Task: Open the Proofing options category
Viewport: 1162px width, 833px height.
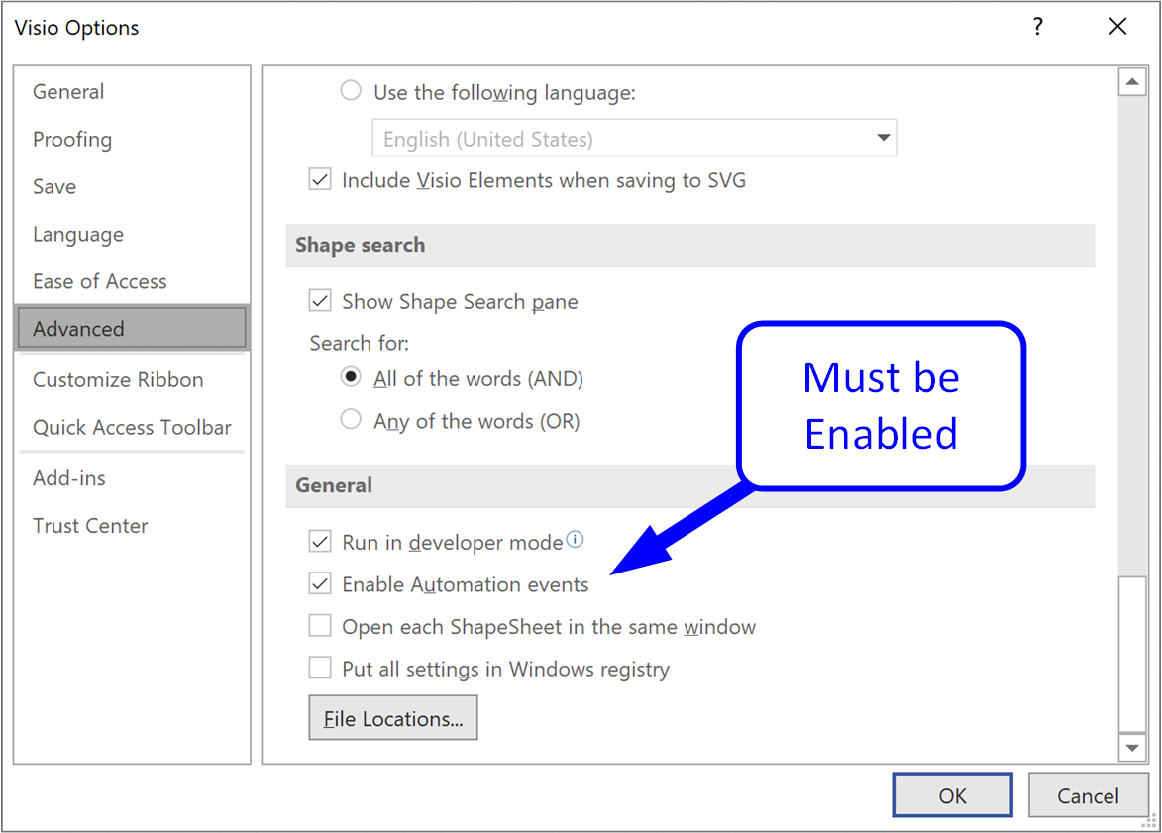Action: coord(132,140)
